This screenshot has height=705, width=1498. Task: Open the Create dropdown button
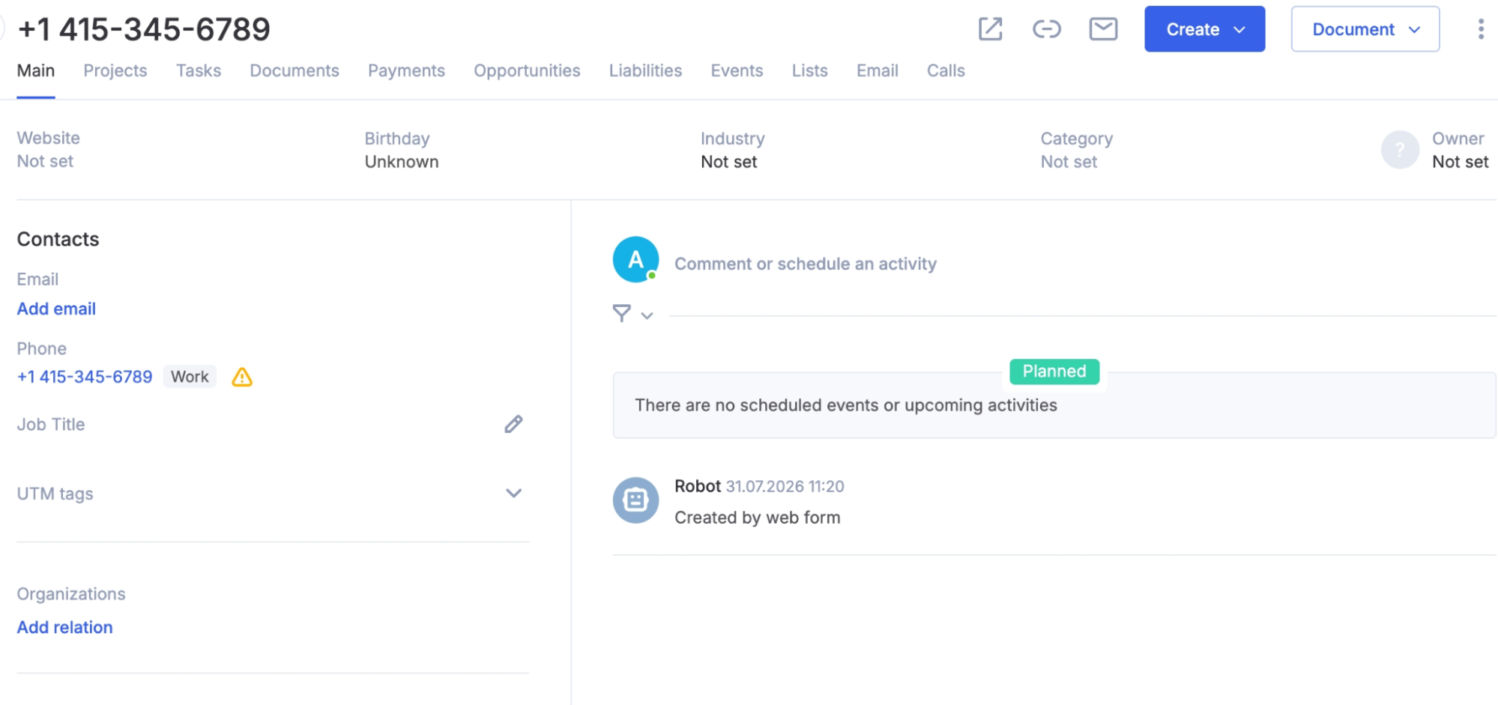pyautogui.click(x=1204, y=29)
